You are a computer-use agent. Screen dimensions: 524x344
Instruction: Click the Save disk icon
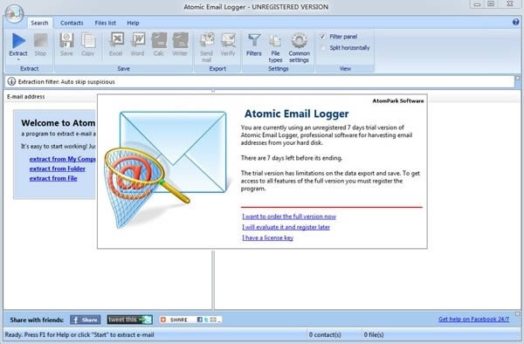click(66, 41)
